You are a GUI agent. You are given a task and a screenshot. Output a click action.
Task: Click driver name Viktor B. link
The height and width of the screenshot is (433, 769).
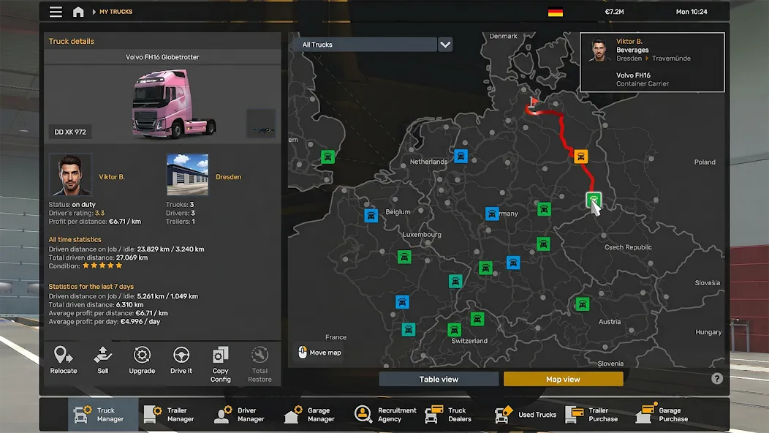tap(112, 177)
